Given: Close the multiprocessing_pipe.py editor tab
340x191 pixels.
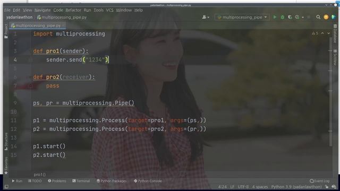Looking at the screenshot, I should pyautogui.click(x=64, y=25).
